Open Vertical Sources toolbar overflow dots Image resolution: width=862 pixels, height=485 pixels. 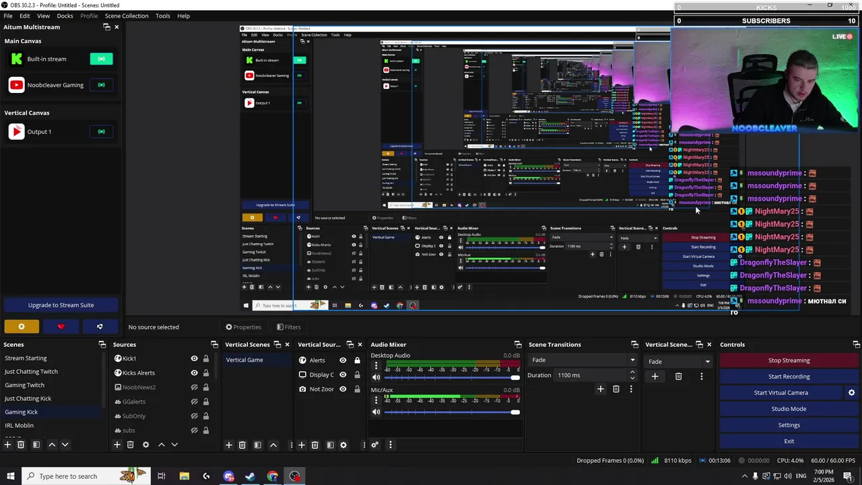tap(364, 445)
